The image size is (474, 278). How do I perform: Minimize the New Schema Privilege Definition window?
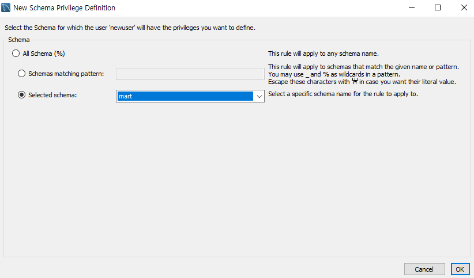click(411, 7)
